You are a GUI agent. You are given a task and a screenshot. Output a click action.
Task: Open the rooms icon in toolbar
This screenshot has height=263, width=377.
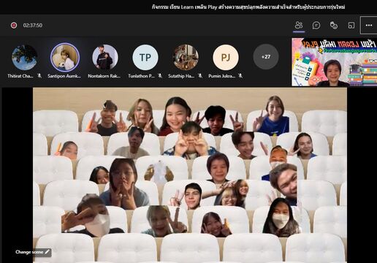351,25
